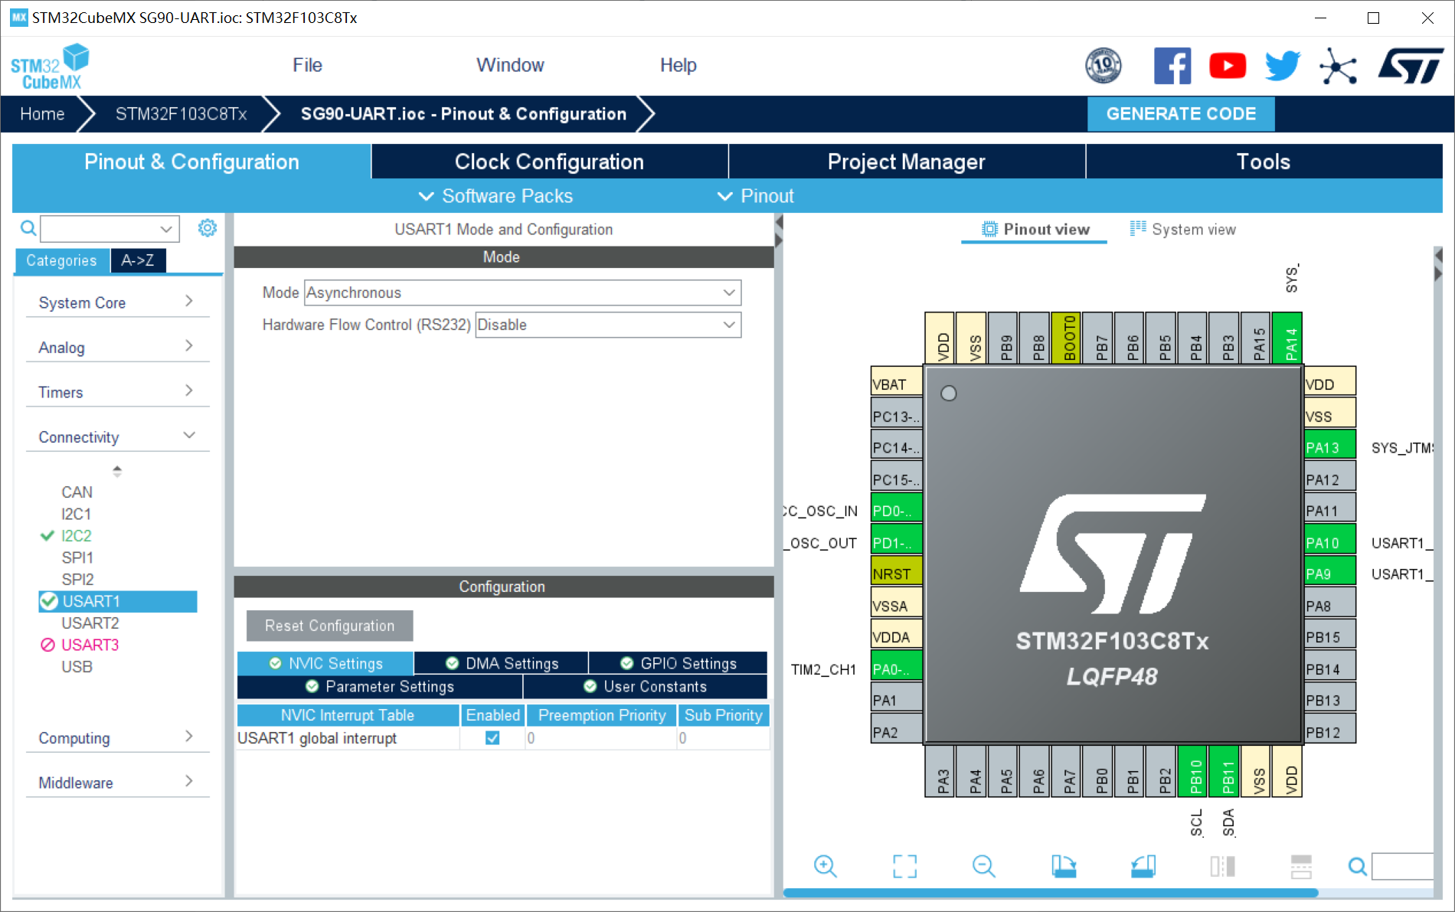Open the Mode Asynchronous dropdown
Screen dimensions: 1455x912
(523, 293)
